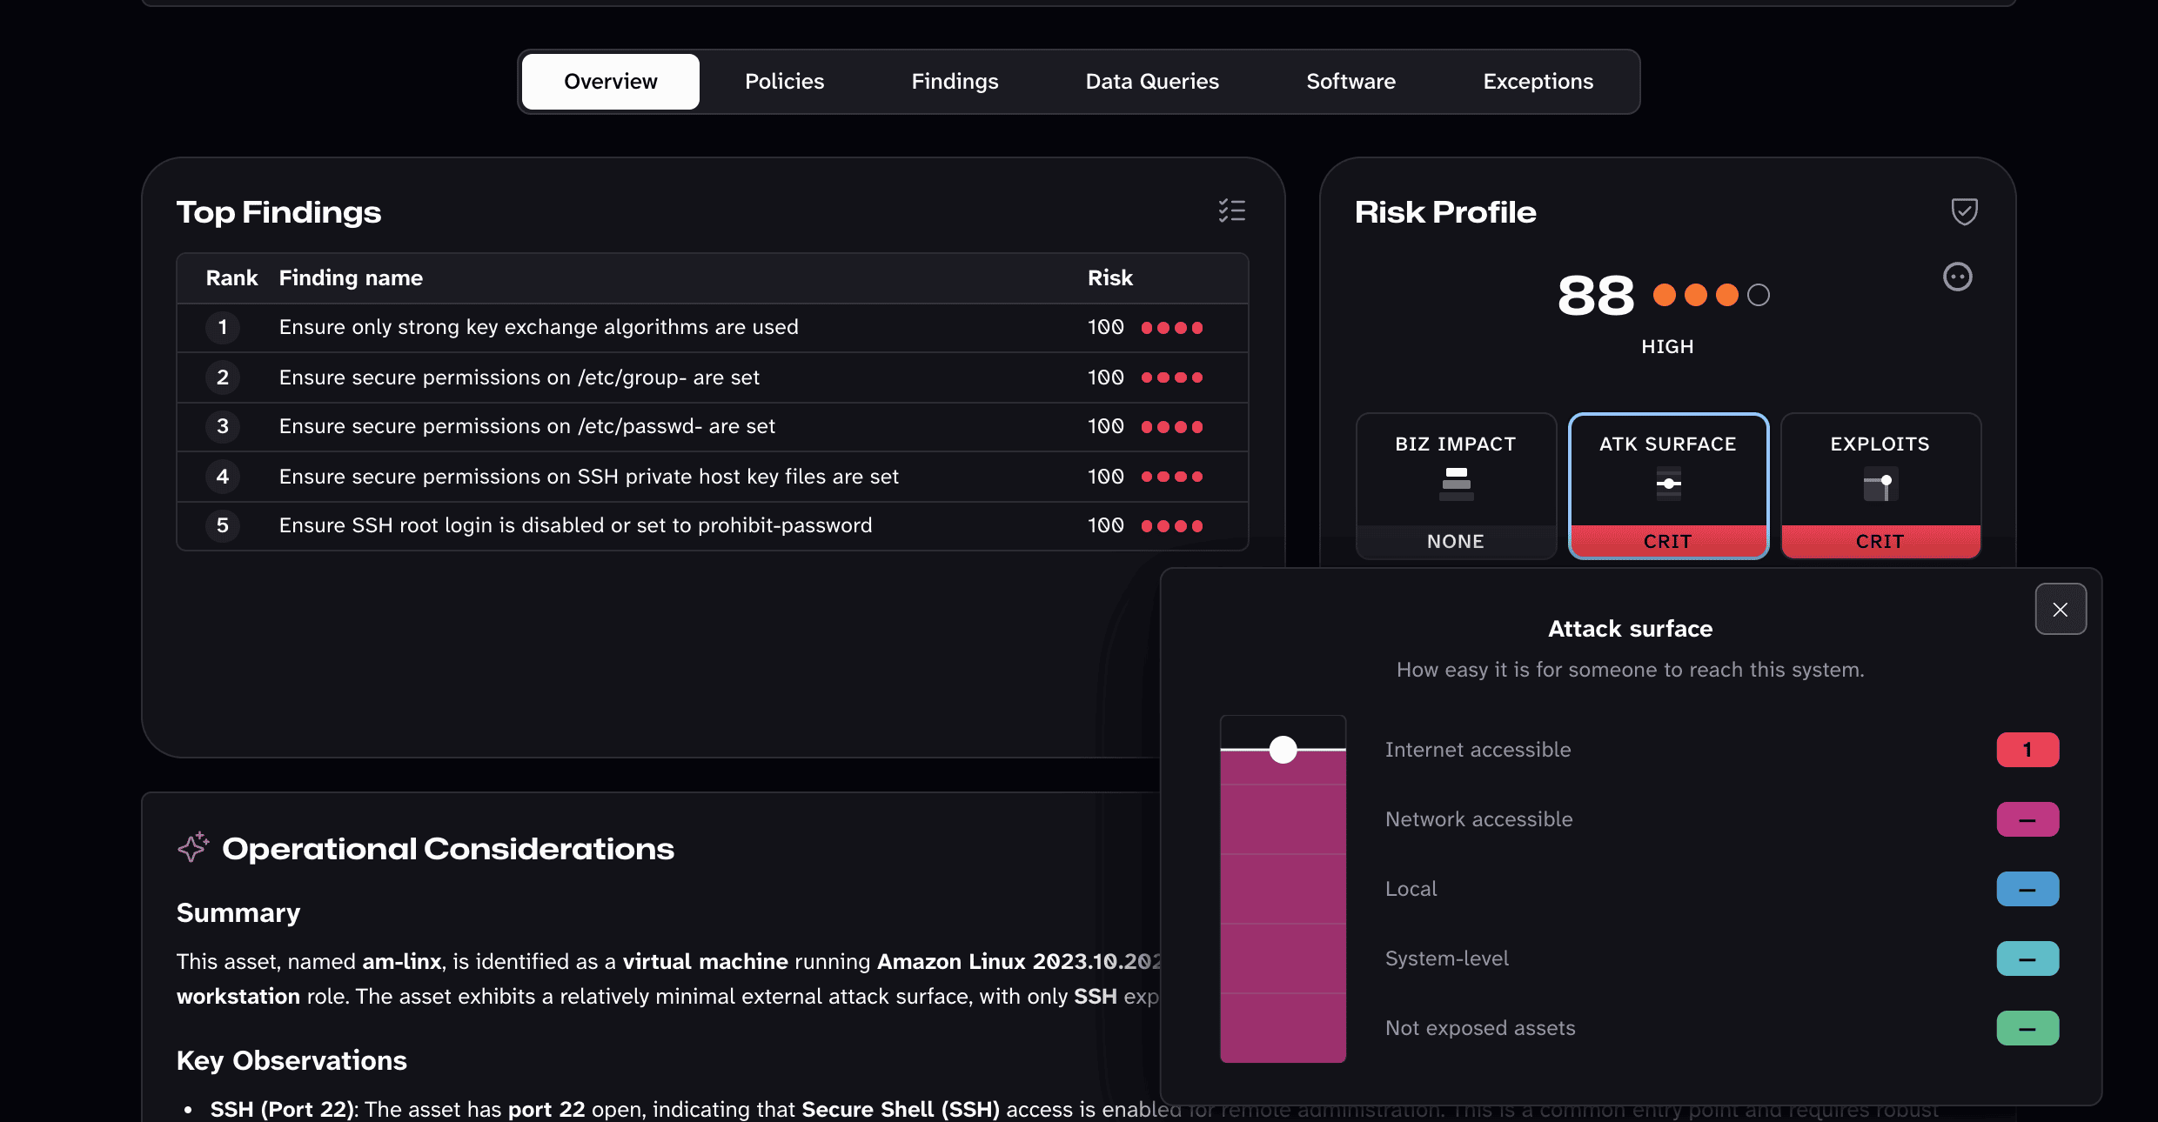
Task: Open finding about /etc/passwd- permissions
Action: (x=712, y=427)
